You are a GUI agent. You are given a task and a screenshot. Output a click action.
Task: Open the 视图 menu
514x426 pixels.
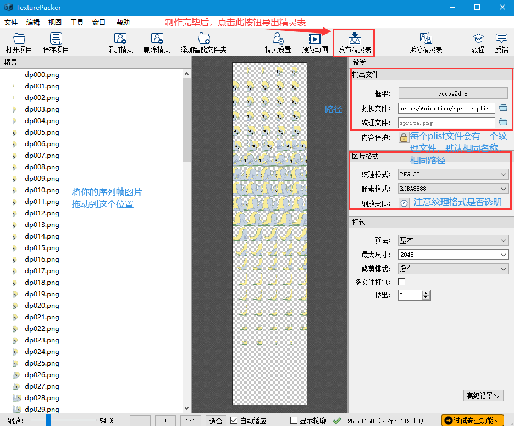[55, 23]
